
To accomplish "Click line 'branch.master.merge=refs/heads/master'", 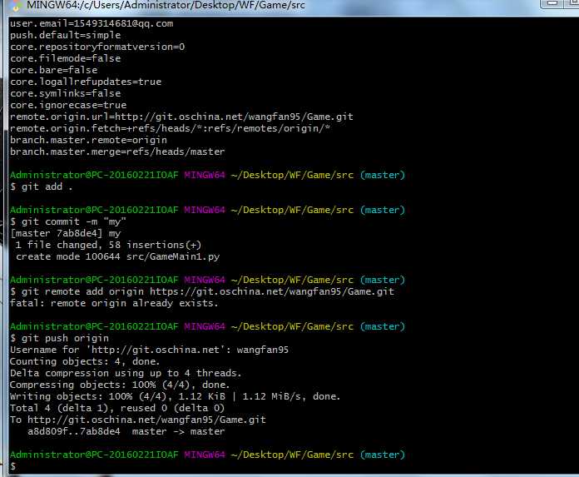I will [117, 152].
